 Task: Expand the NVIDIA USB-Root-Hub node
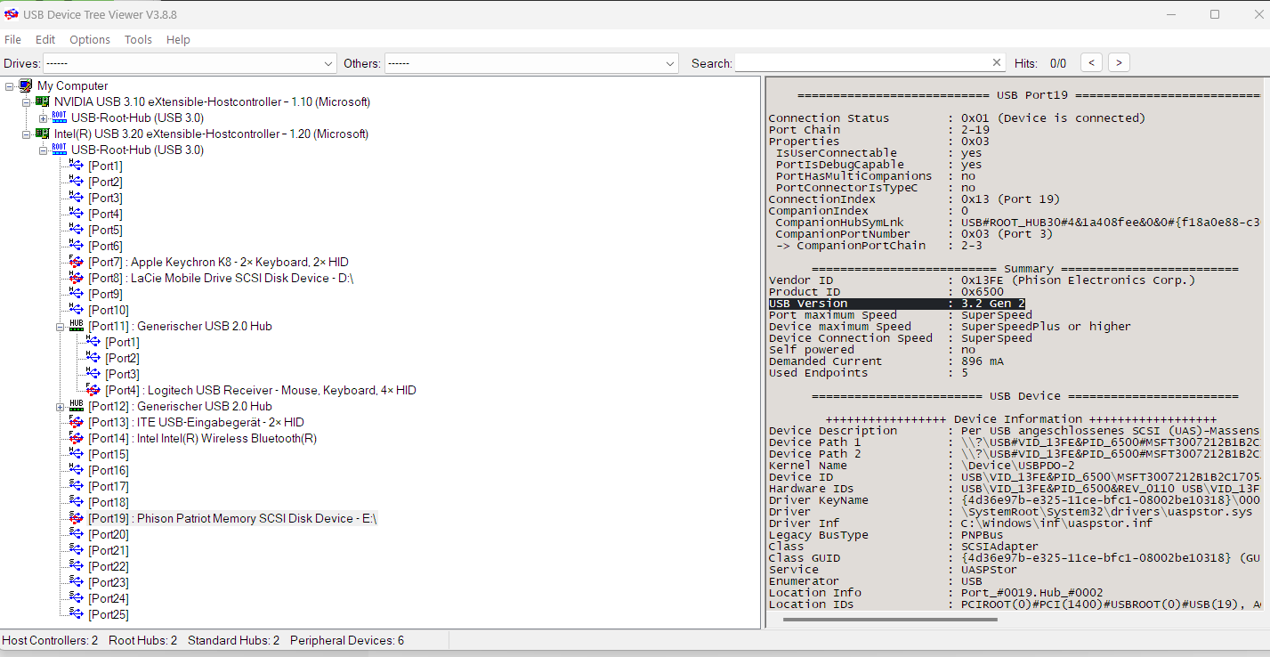[43, 118]
